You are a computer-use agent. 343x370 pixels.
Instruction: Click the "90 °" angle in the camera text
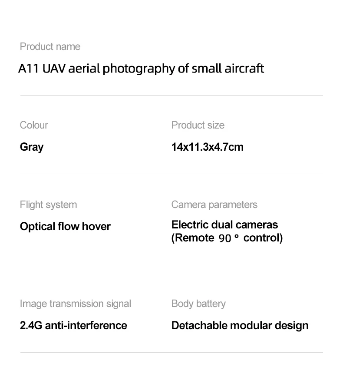point(229,238)
